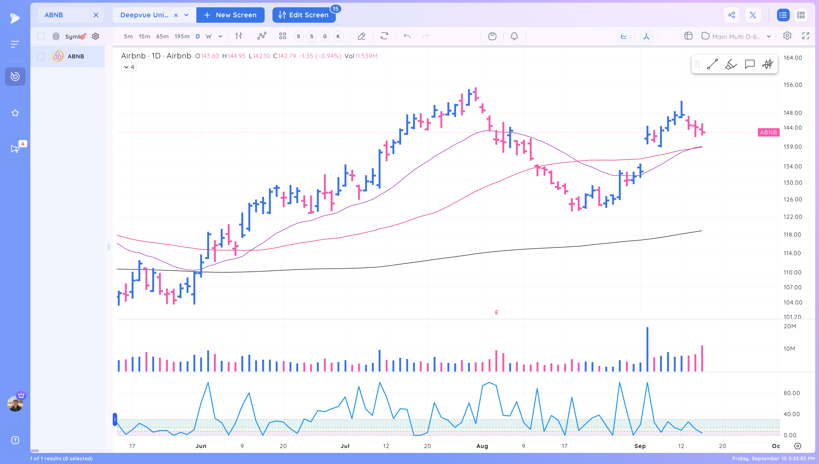Select the eraser drawing tool

(361, 36)
